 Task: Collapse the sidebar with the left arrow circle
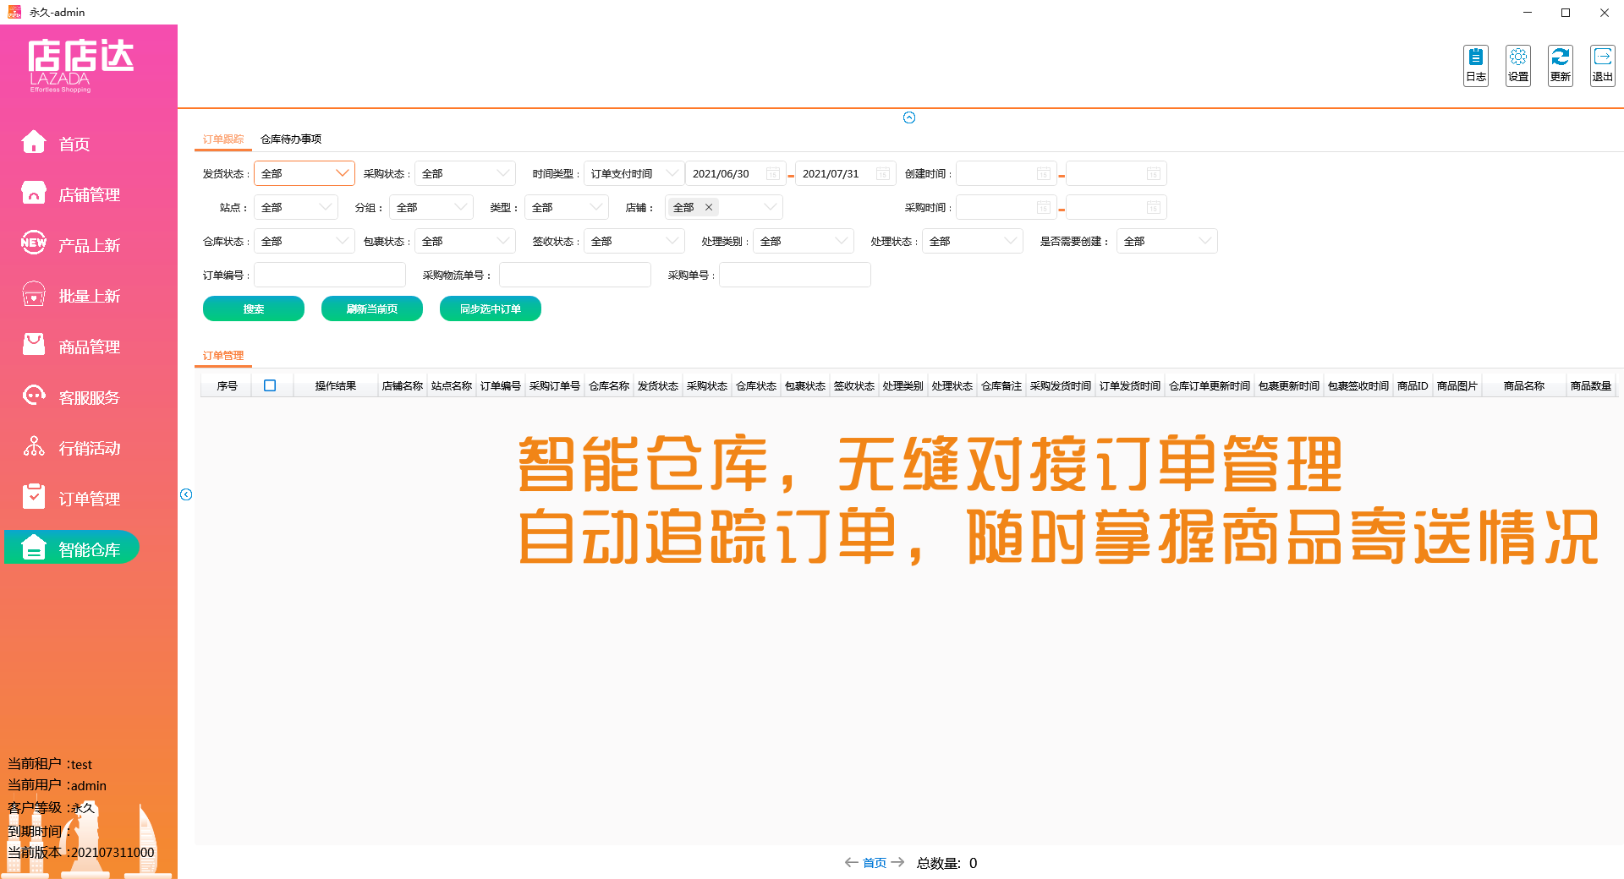click(x=186, y=494)
